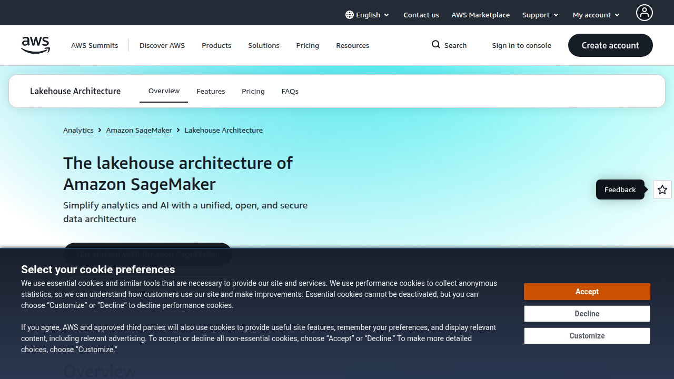Open the Solutions menu
The image size is (674, 379).
[264, 45]
